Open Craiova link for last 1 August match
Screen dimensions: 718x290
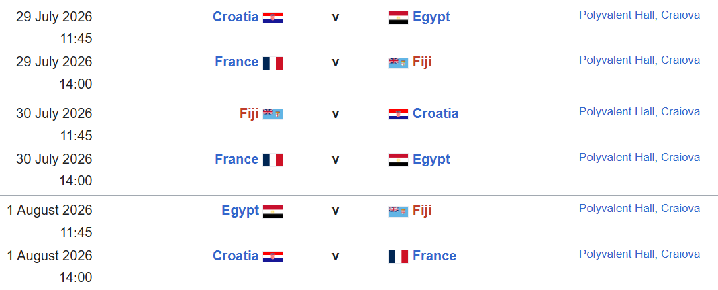(680, 254)
